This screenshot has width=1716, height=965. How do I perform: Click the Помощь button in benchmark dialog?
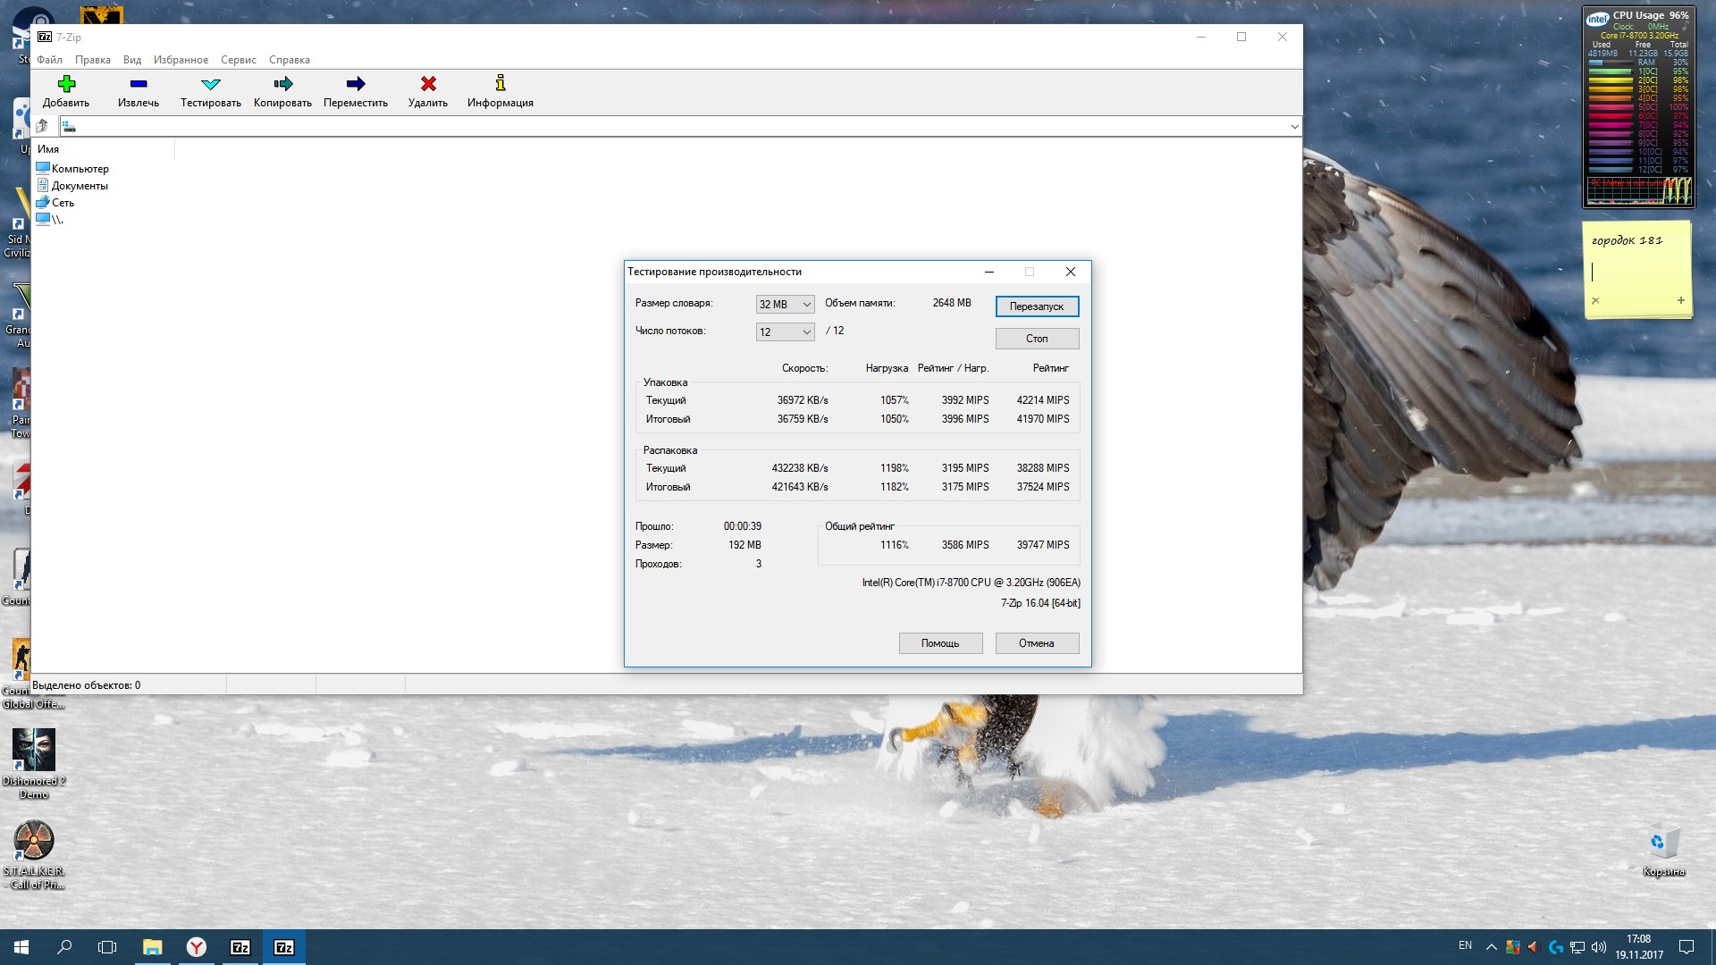940,643
